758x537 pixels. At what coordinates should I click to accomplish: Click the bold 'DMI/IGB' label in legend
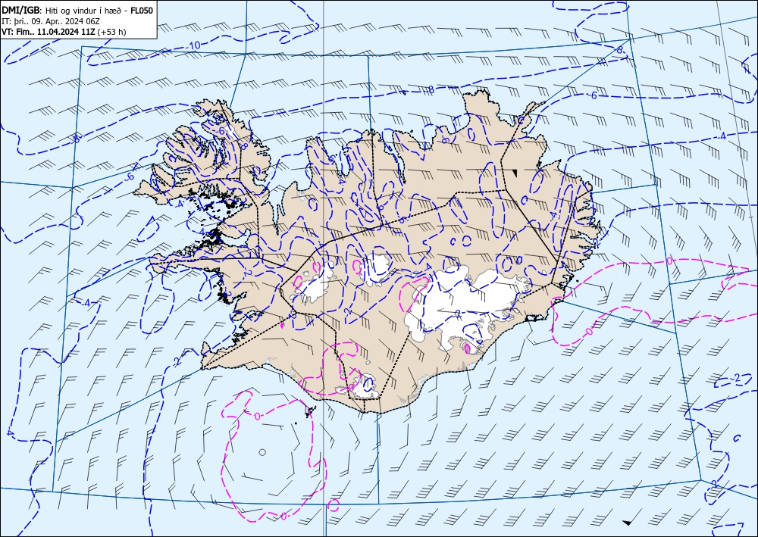point(21,10)
